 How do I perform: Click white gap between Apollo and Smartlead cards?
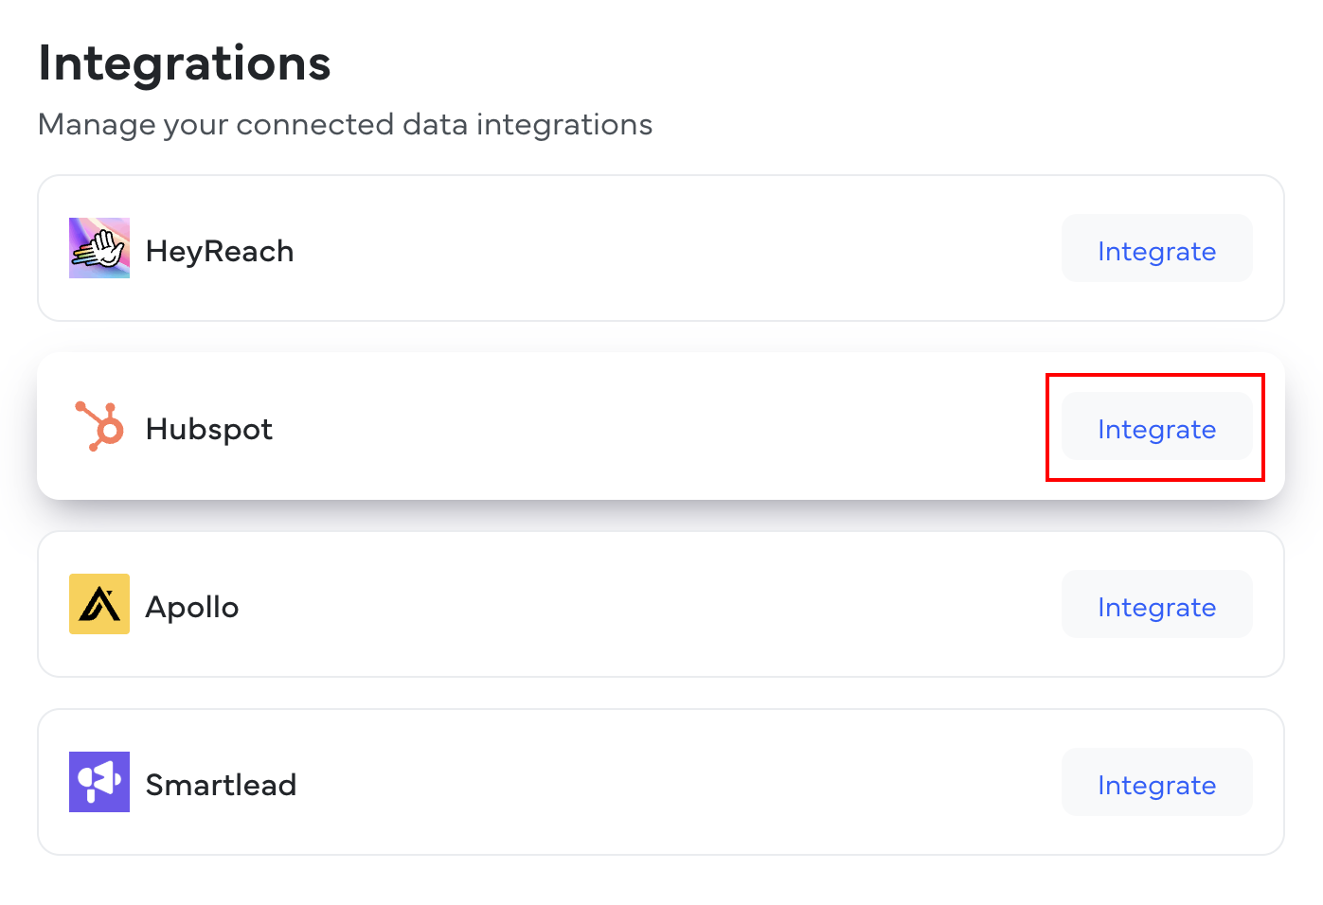[x=661, y=693]
